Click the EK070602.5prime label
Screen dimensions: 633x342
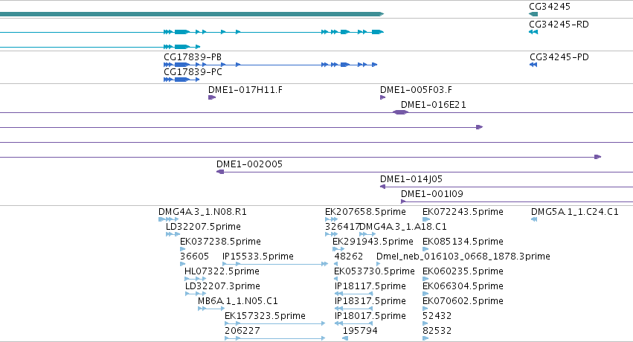[463, 301]
